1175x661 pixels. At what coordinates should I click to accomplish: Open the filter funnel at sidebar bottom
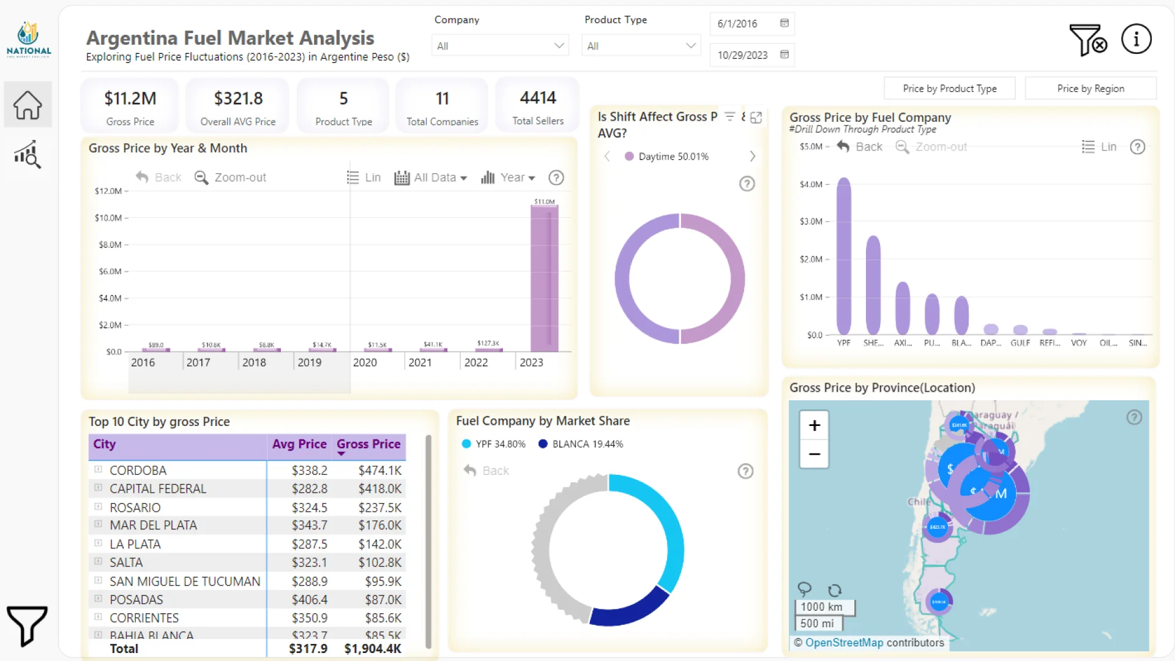[26, 626]
